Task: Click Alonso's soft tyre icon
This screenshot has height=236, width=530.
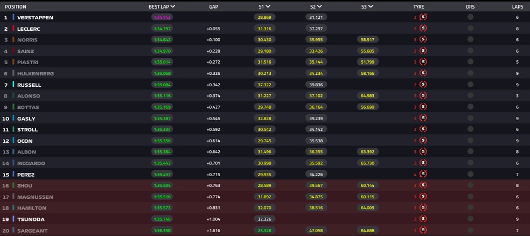Action: (x=423, y=95)
